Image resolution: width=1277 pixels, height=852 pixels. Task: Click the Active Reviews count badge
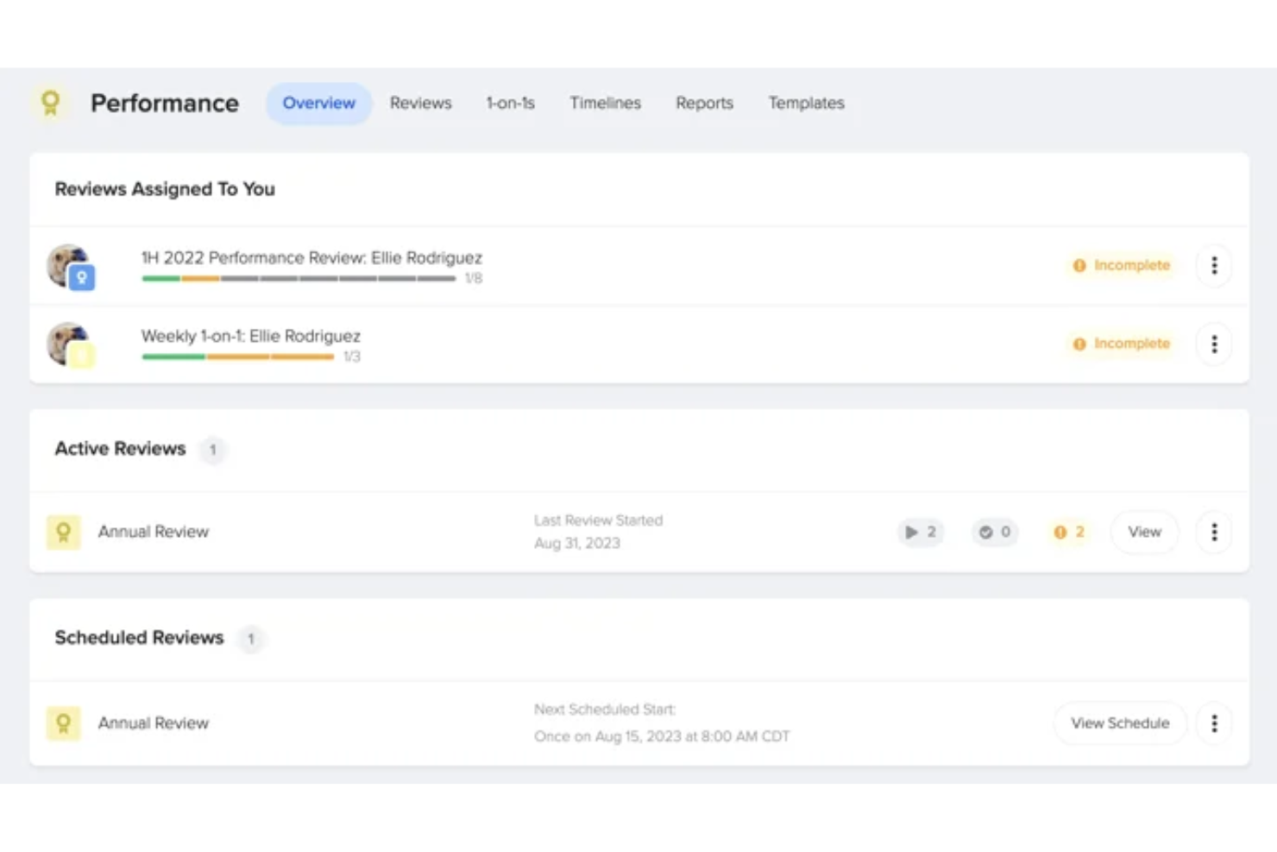click(x=212, y=450)
